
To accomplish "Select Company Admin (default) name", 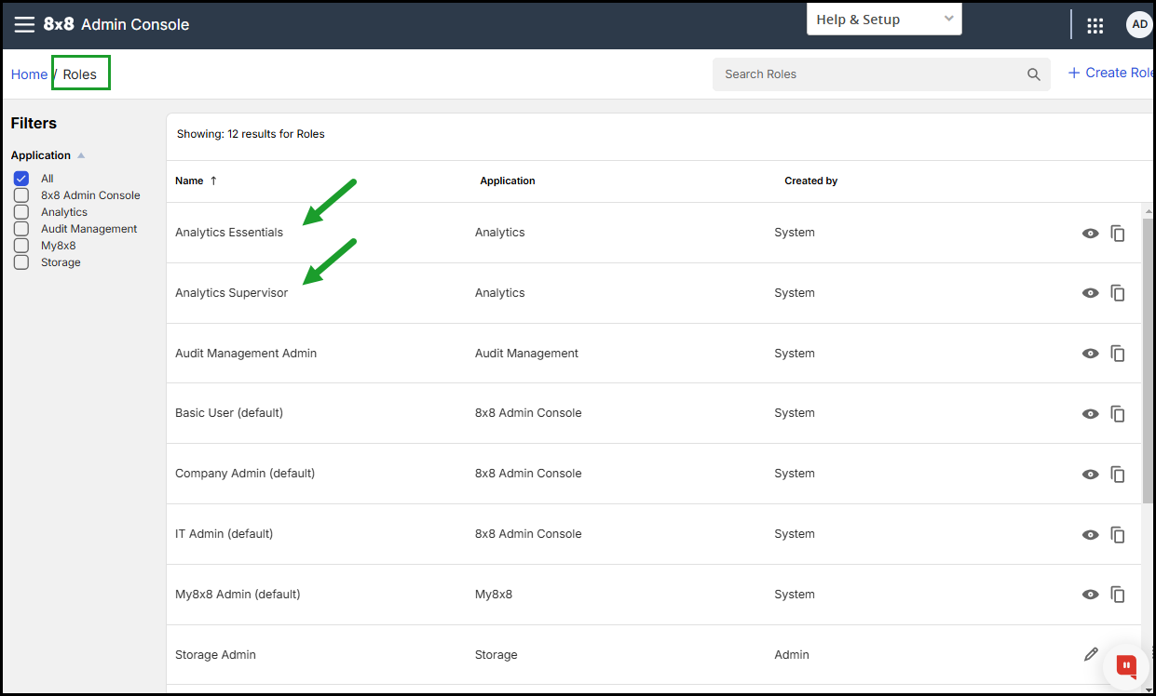I will tap(245, 474).
